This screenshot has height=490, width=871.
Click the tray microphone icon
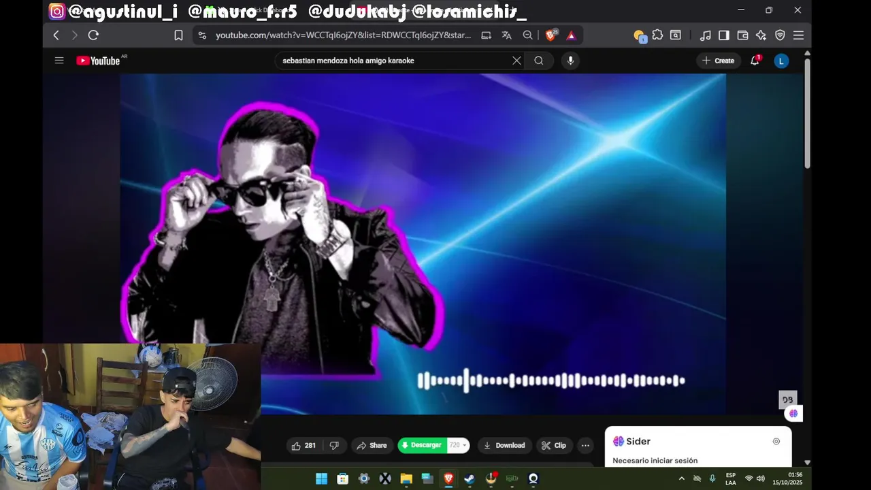(x=712, y=478)
